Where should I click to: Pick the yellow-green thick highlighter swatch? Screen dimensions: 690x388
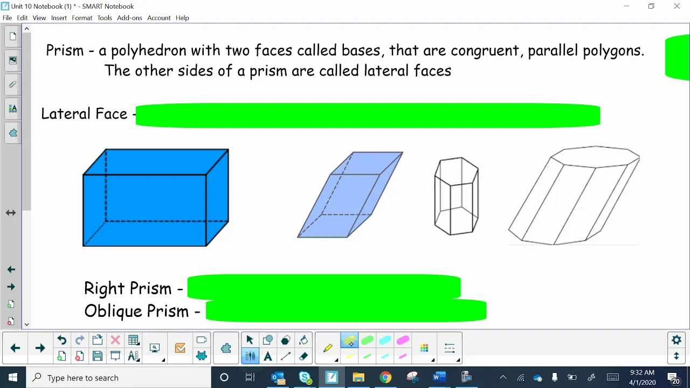tap(349, 341)
